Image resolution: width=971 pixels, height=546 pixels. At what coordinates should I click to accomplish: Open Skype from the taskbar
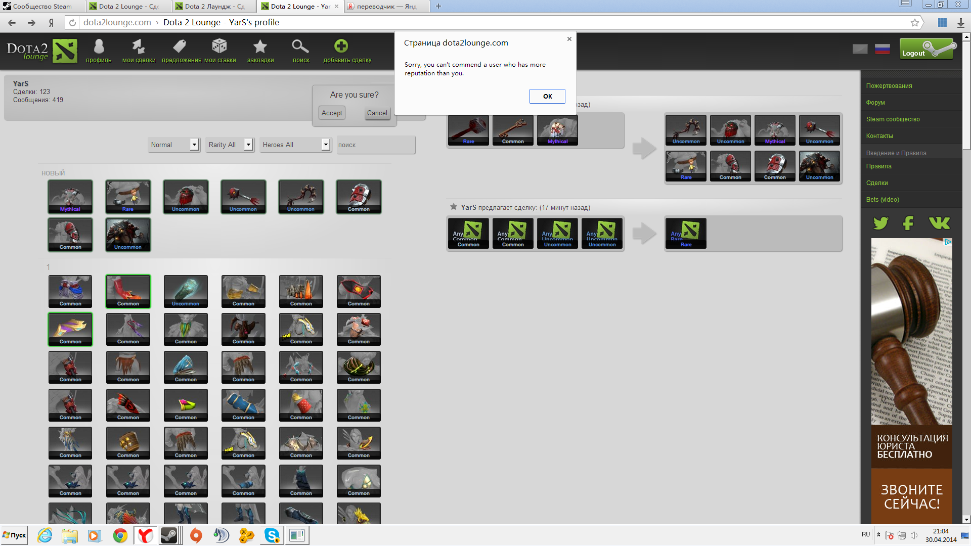coord(272,535)
